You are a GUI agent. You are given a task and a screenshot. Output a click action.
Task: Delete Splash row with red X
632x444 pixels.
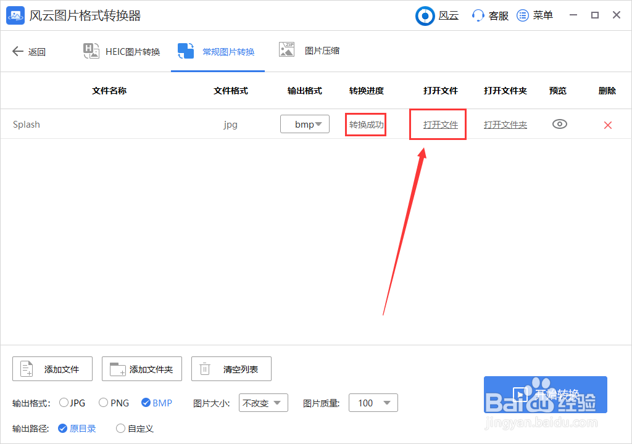(x=607, y=124)
